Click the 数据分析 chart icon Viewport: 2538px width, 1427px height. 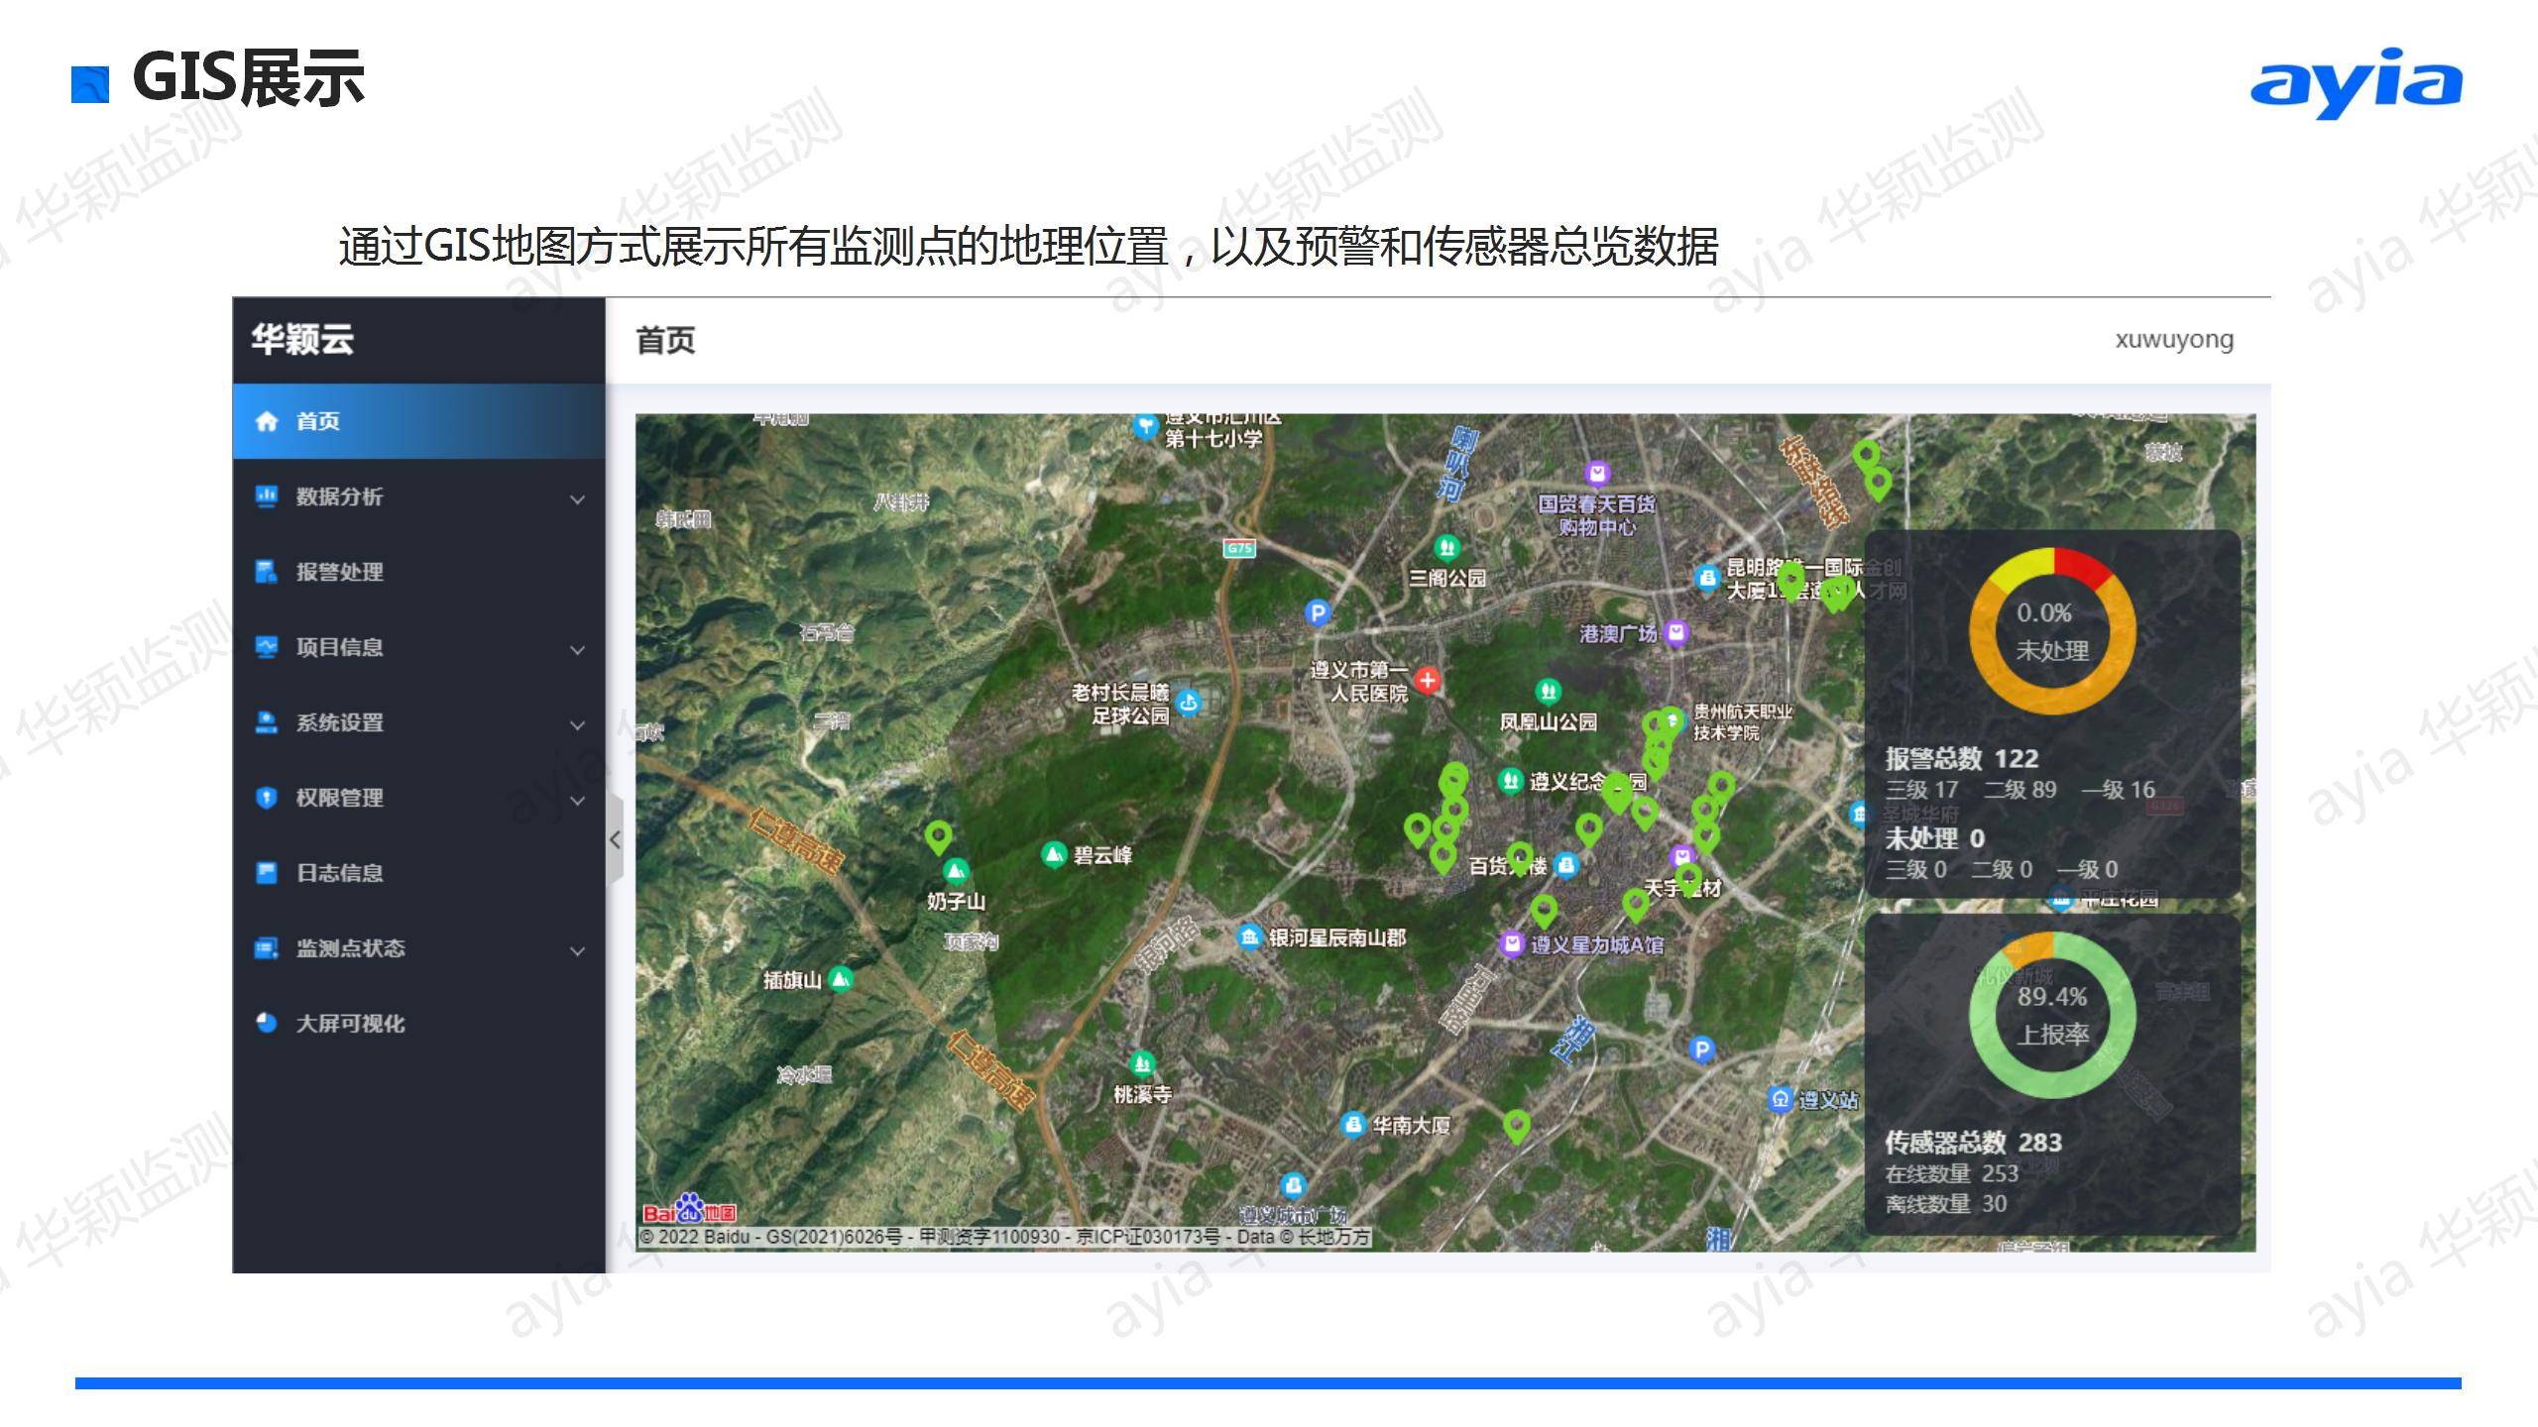266,497
